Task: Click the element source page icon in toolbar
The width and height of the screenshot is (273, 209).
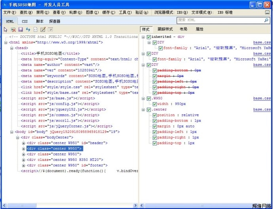Action: tap(36, 30)
